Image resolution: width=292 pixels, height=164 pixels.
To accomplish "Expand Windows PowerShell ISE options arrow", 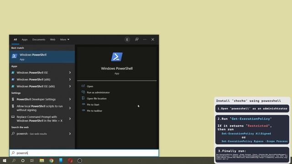I will tap(70, 72).
